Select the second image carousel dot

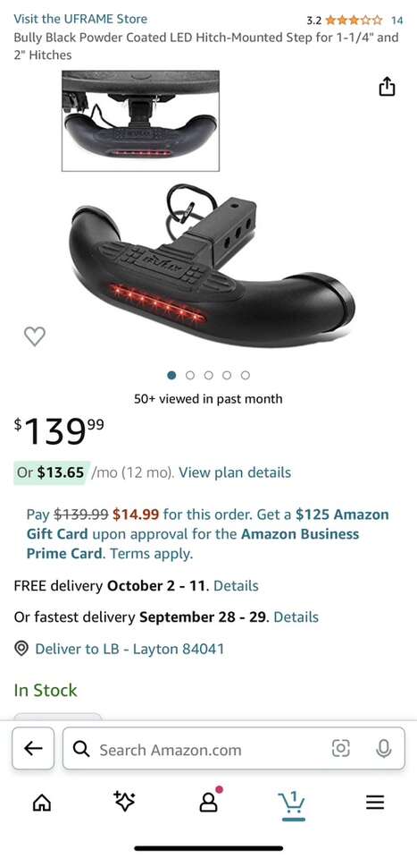[x=190, y=375]
